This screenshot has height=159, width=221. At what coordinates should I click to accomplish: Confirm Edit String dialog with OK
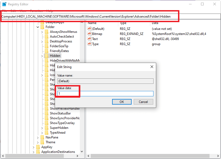pos(122,102)
